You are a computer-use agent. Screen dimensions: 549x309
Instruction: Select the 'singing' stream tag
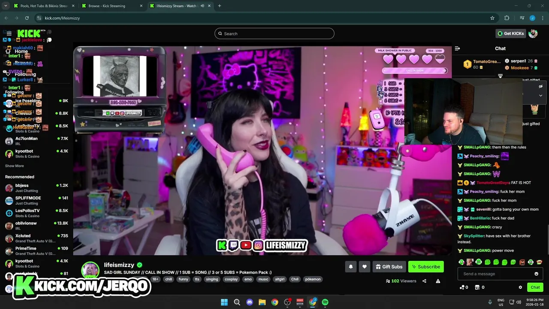point(212,279)
